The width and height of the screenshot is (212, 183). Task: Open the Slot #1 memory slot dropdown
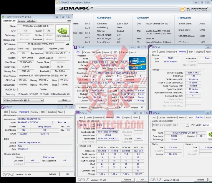(87, 125)
